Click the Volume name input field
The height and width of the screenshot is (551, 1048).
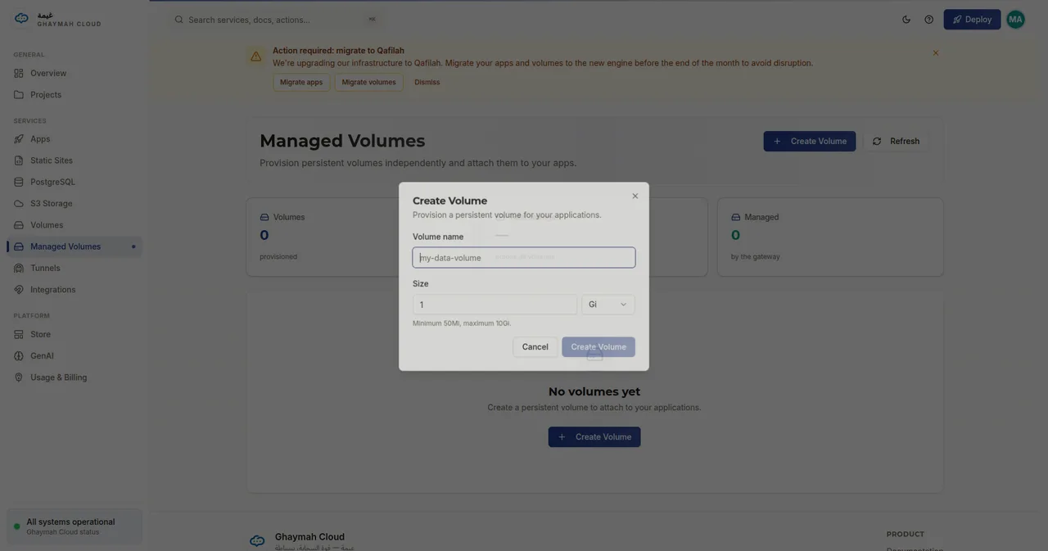coord(524,257)
